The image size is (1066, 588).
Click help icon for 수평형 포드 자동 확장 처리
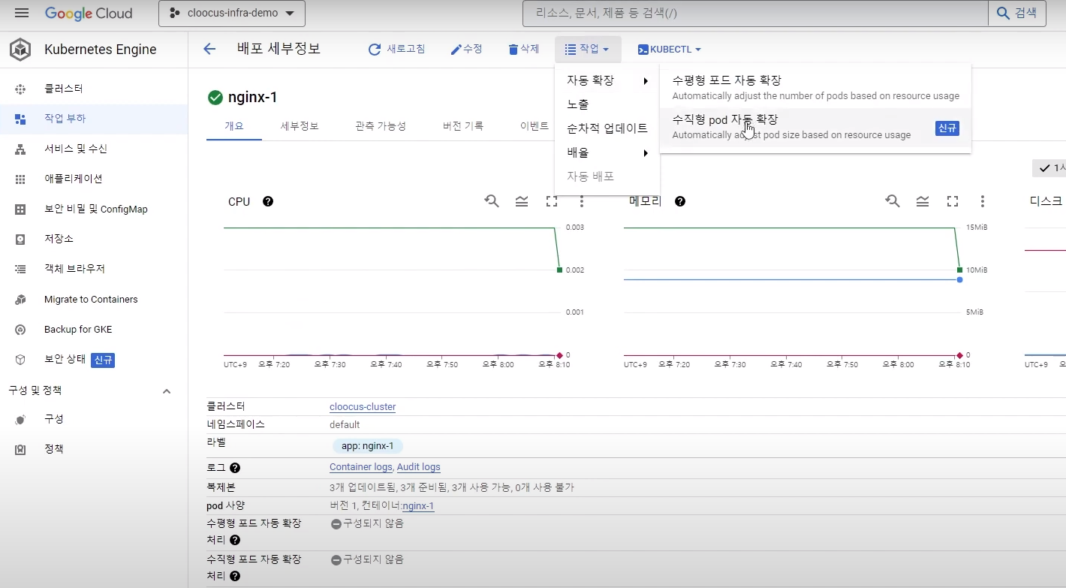[x=235, y=540]
